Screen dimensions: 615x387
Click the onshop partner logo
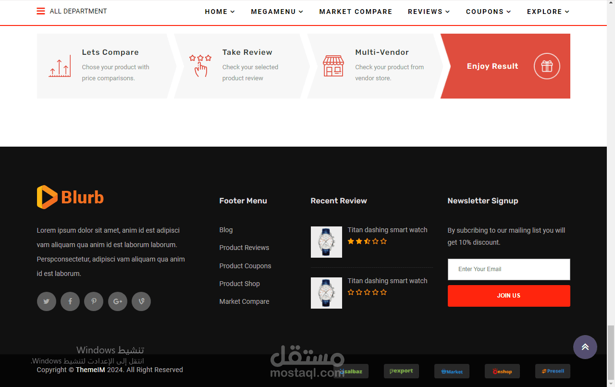[502, 371]
